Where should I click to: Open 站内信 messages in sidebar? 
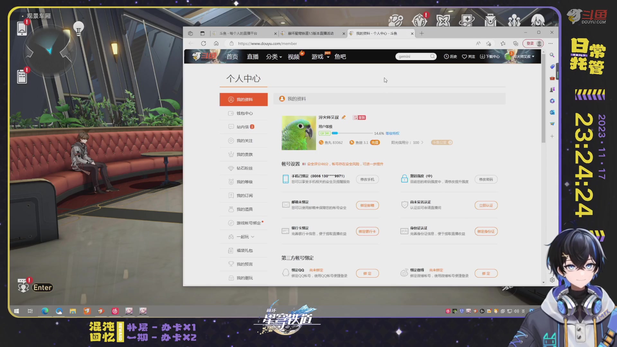244,127
